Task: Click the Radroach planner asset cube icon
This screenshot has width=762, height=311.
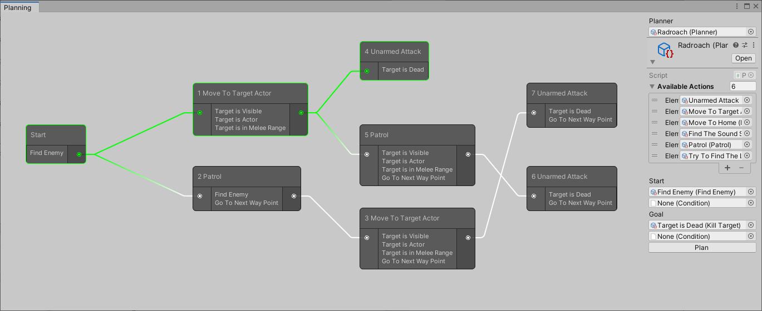Action: point(666,51)
